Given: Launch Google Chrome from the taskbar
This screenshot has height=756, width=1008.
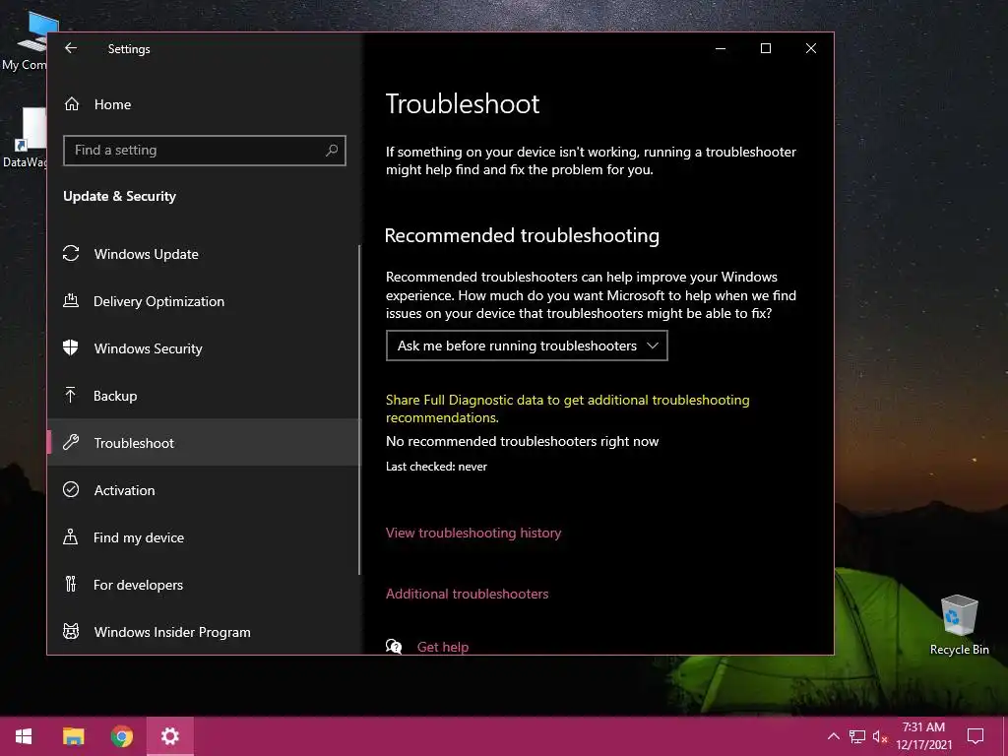Looking at the screenshot, I should (121, 736).
